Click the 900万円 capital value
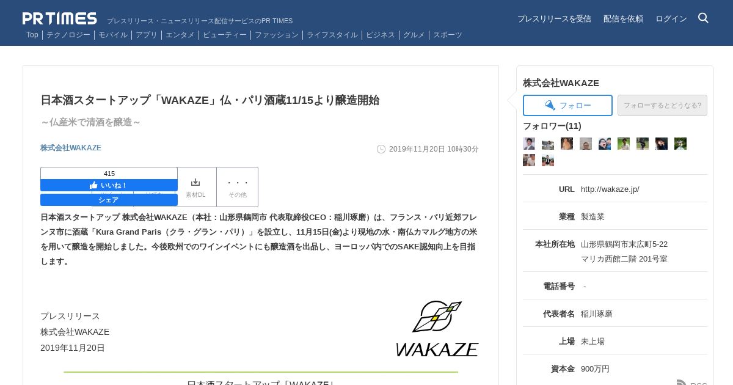The image size is (733, 385). pos(595,369)
